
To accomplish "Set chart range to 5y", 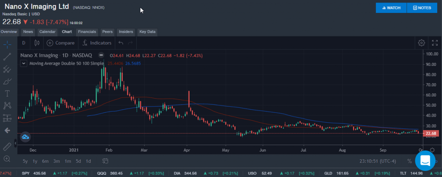I will [x=25, y=161].
